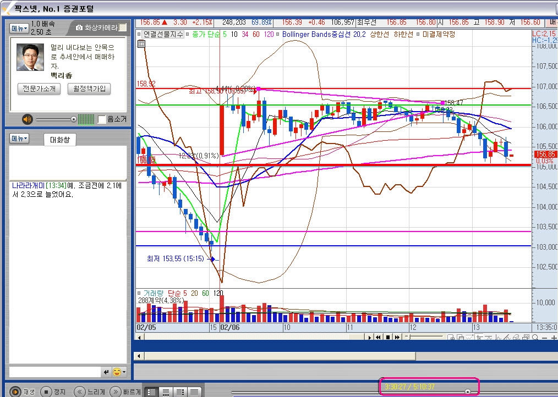Click the 재생 play button
558x397 pixels.
[15, 392]
